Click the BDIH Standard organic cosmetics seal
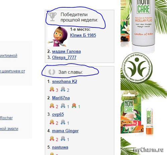 point(137,68)
